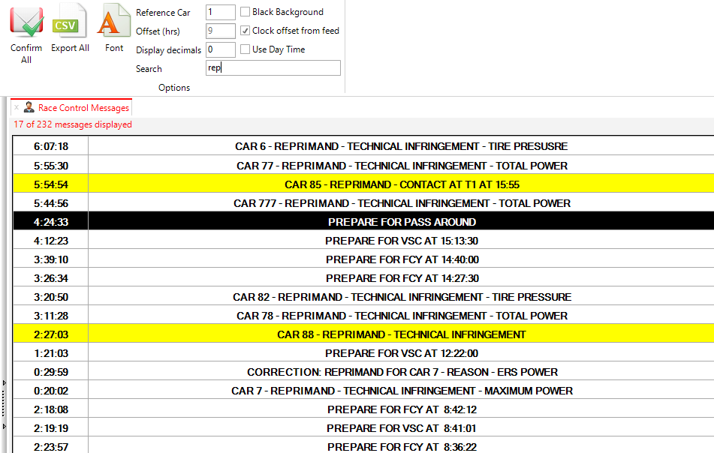Image resolution: width=714 pixels, height=453 pixels.
Task: Select the CORRECTION reprimand for CAR 7 row
Action: pos(402,372)
